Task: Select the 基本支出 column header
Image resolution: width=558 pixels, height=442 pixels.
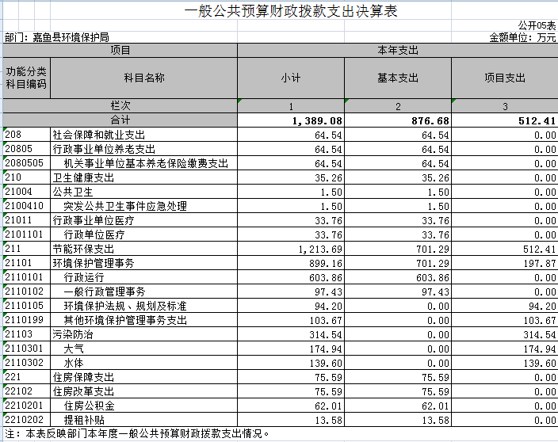Action: 398,78
